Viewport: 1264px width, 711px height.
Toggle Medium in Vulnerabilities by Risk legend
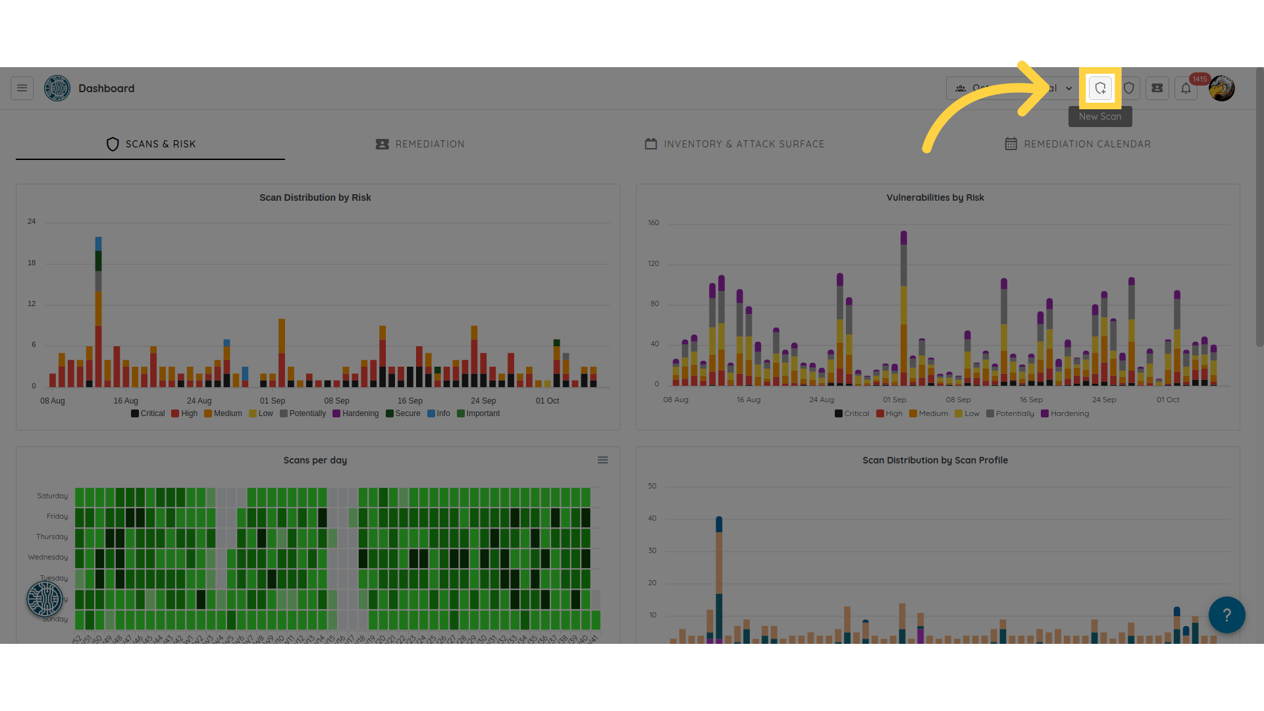pos(929,413)
